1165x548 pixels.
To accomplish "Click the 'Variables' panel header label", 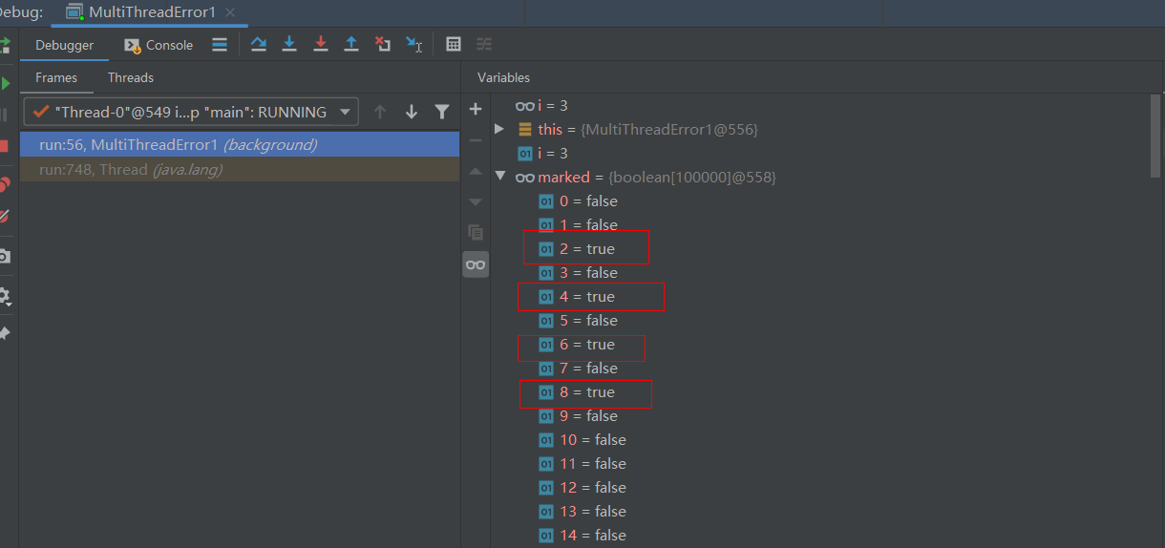I will pyautogui.click(x=503, y=77).
